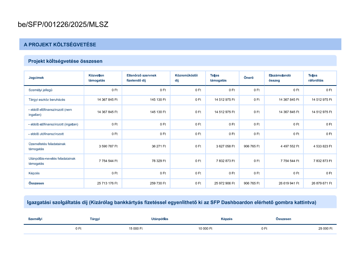Viewport: 360px width, 258px height.
Task: Select the value 4 497 552 Ft
Action: click(x=290, y=146)
